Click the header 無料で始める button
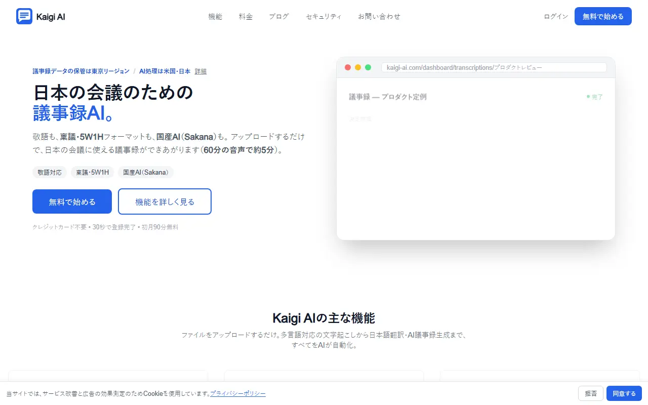The image size is (648, 405). click(x=603, y=16)
